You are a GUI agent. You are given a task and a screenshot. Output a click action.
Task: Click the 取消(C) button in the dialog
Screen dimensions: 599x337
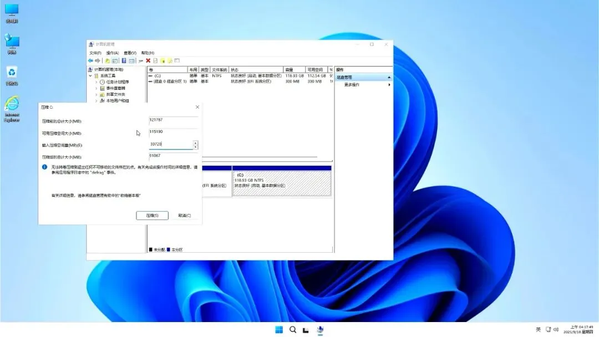pos(185,216)
